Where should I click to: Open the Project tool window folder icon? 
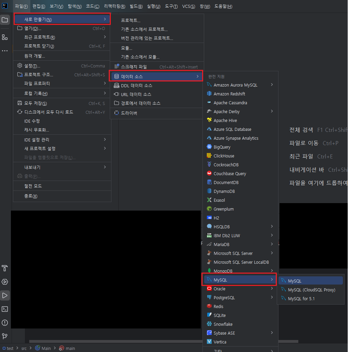(x=5, y=20)
